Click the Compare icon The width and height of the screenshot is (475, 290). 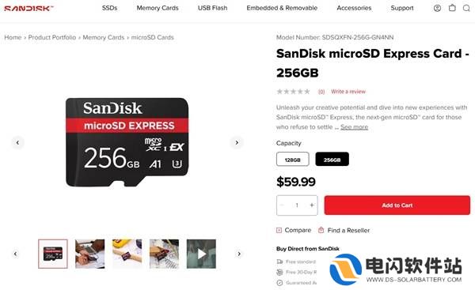coord(279,230)
